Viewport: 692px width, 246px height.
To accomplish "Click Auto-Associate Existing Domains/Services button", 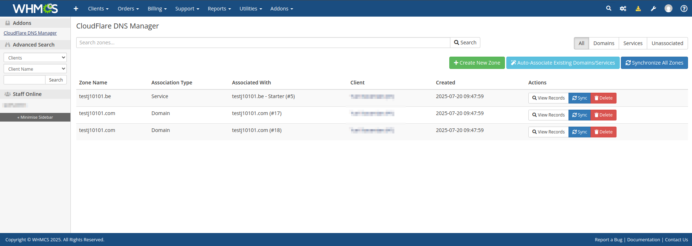I will click(563, 63).
